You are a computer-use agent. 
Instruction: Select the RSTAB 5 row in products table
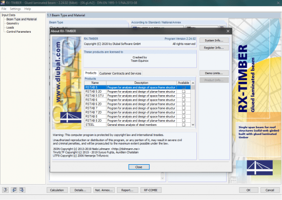[x=137, y=87]
